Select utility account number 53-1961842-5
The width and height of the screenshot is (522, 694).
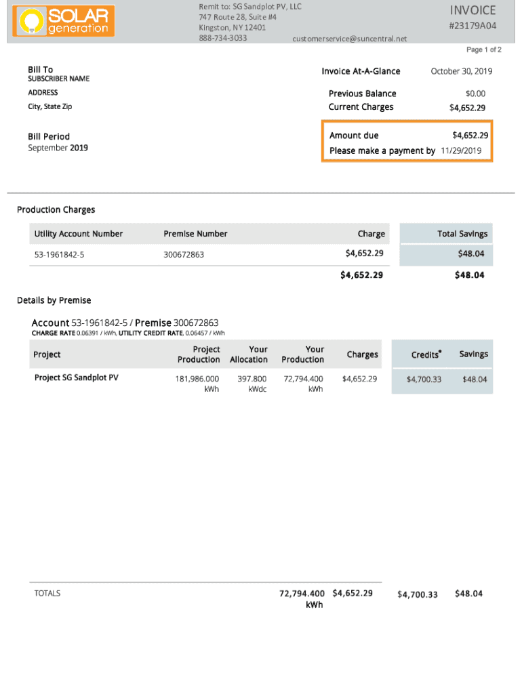59,254
